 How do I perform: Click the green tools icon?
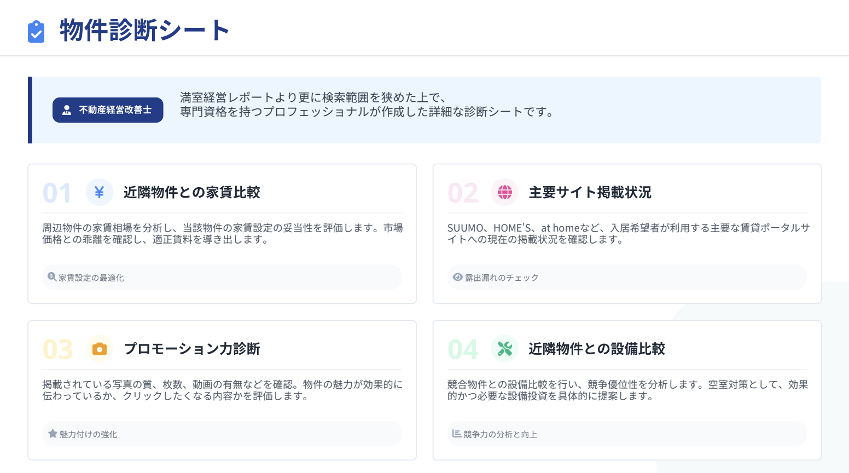pyautogui.click(x=504, y=349)
